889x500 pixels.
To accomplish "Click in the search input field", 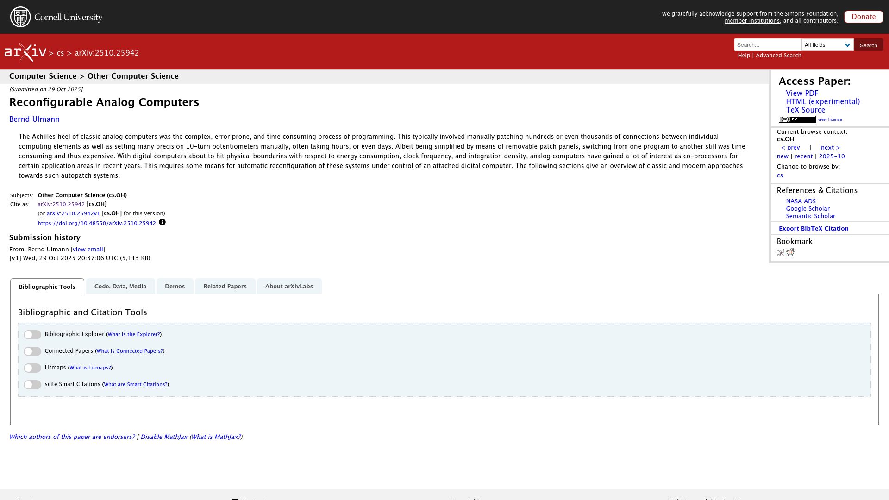I will click(768, 45).
